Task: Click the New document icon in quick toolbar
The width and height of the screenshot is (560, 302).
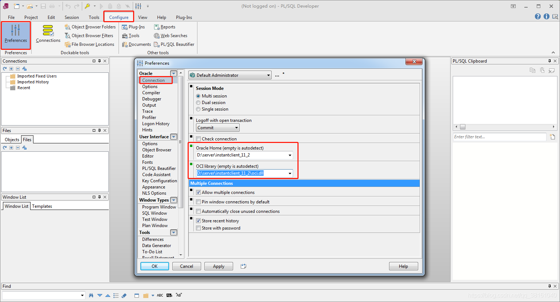Action: coord(16,6)
